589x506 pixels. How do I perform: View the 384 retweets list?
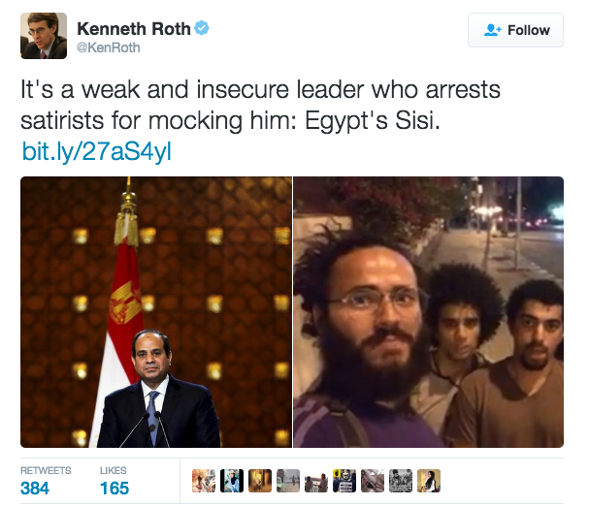point(46,481)
